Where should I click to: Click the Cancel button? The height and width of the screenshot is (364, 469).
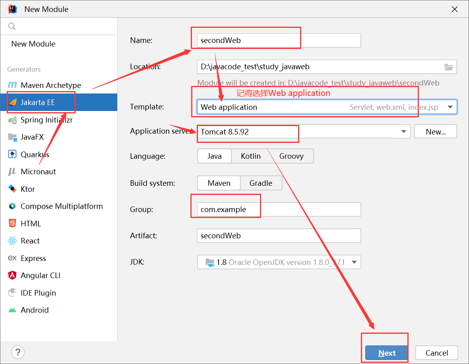pyautogui.click(x=437, y=353)
